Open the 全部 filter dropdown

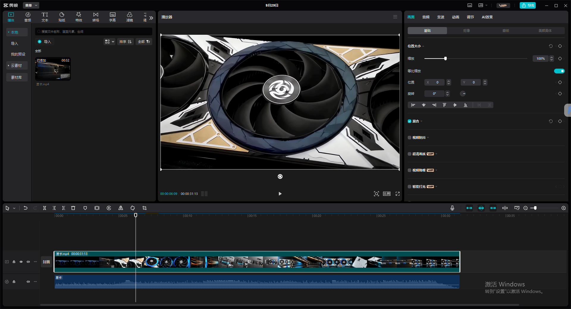pos(144,42)
